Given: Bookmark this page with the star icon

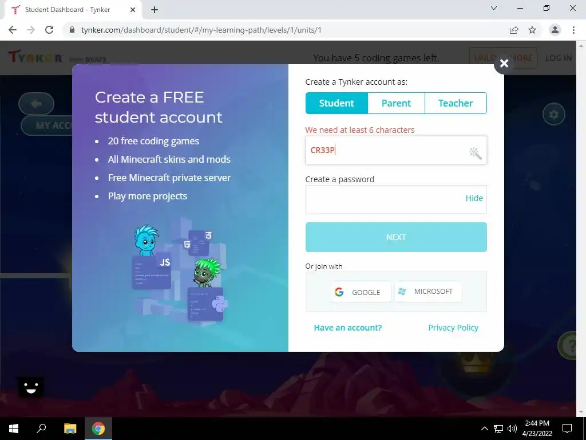Looking at the screenshot, I should coord(532,30).
